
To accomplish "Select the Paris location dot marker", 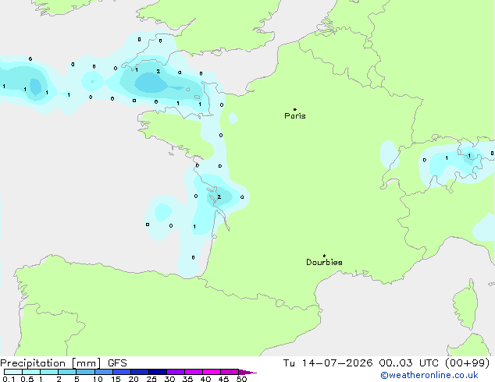I will 295,109.
